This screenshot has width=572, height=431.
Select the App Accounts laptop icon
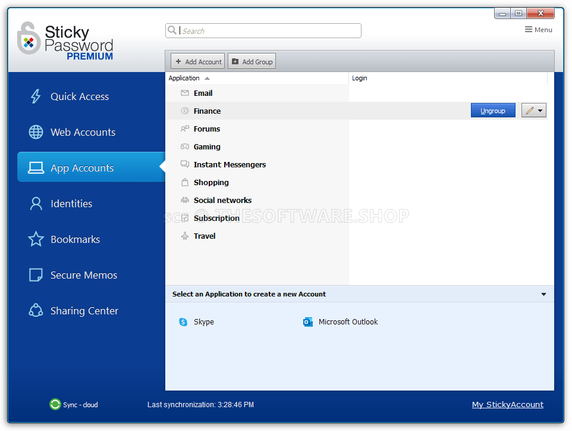coord(36,168)
